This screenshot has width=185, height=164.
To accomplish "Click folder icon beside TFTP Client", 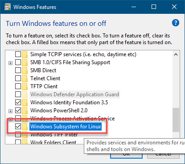I will pos(25,86).
